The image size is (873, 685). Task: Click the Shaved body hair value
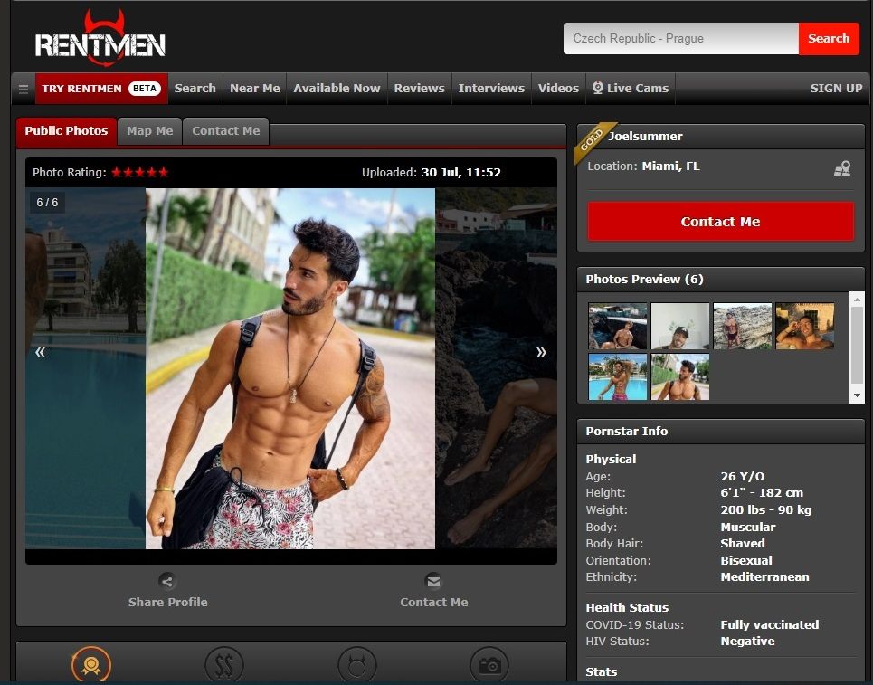point(742,544)
